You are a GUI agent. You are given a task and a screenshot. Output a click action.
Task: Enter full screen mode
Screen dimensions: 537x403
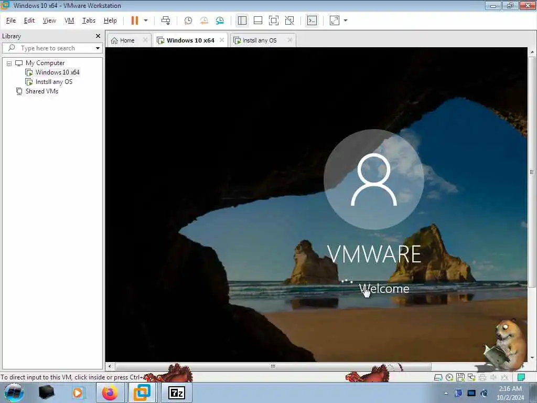point(274,20)
